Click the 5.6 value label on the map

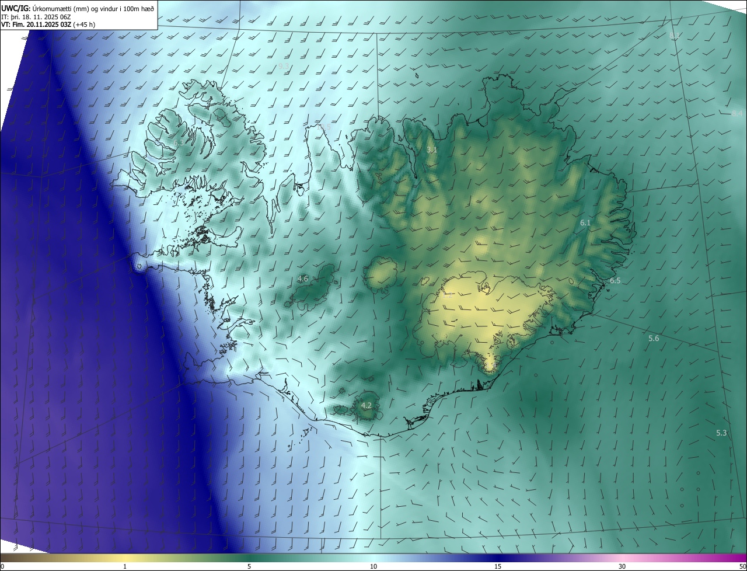(654, 339)
